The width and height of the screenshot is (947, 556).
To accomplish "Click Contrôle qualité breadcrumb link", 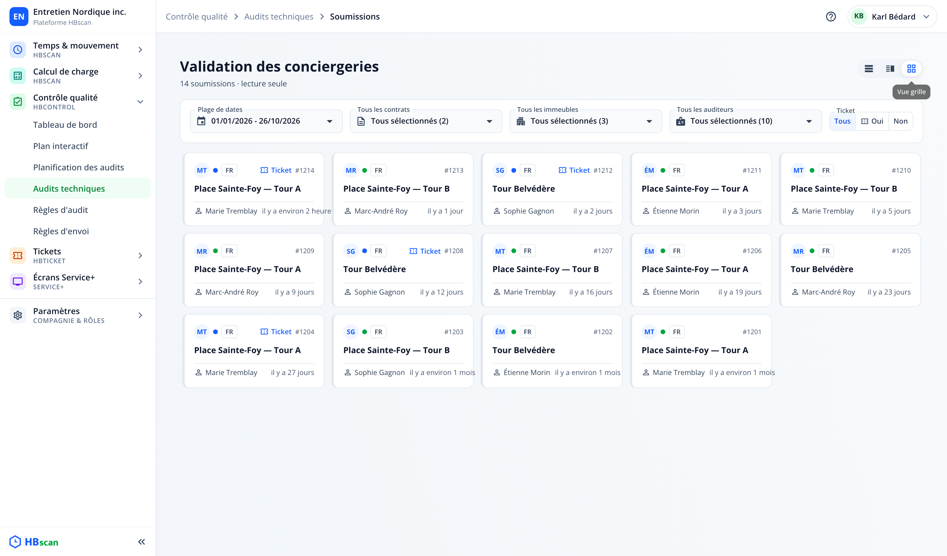I will click(197, 17).
